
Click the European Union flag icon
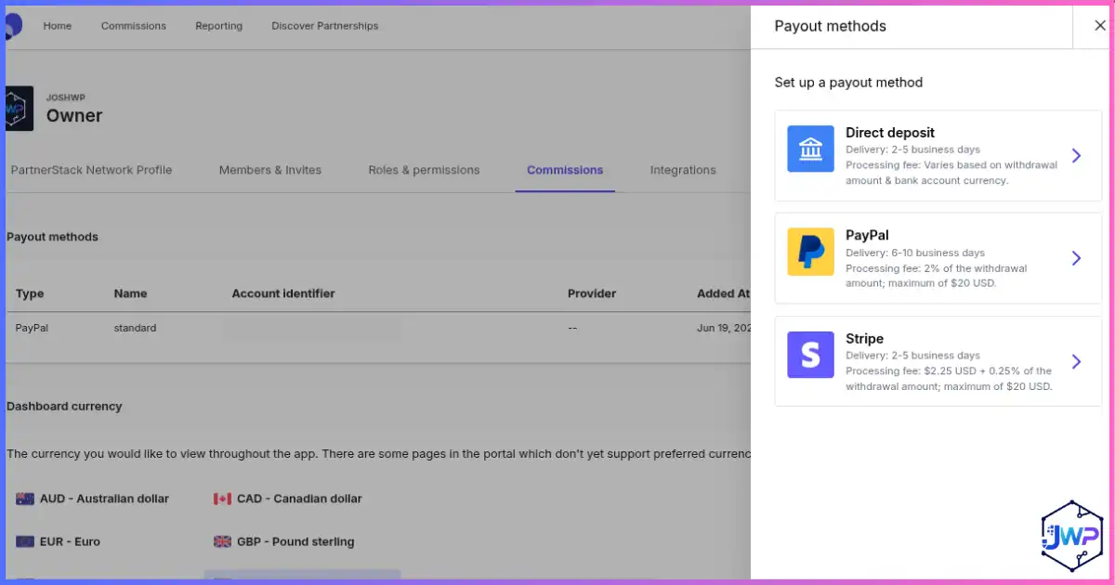coord(25,541)
